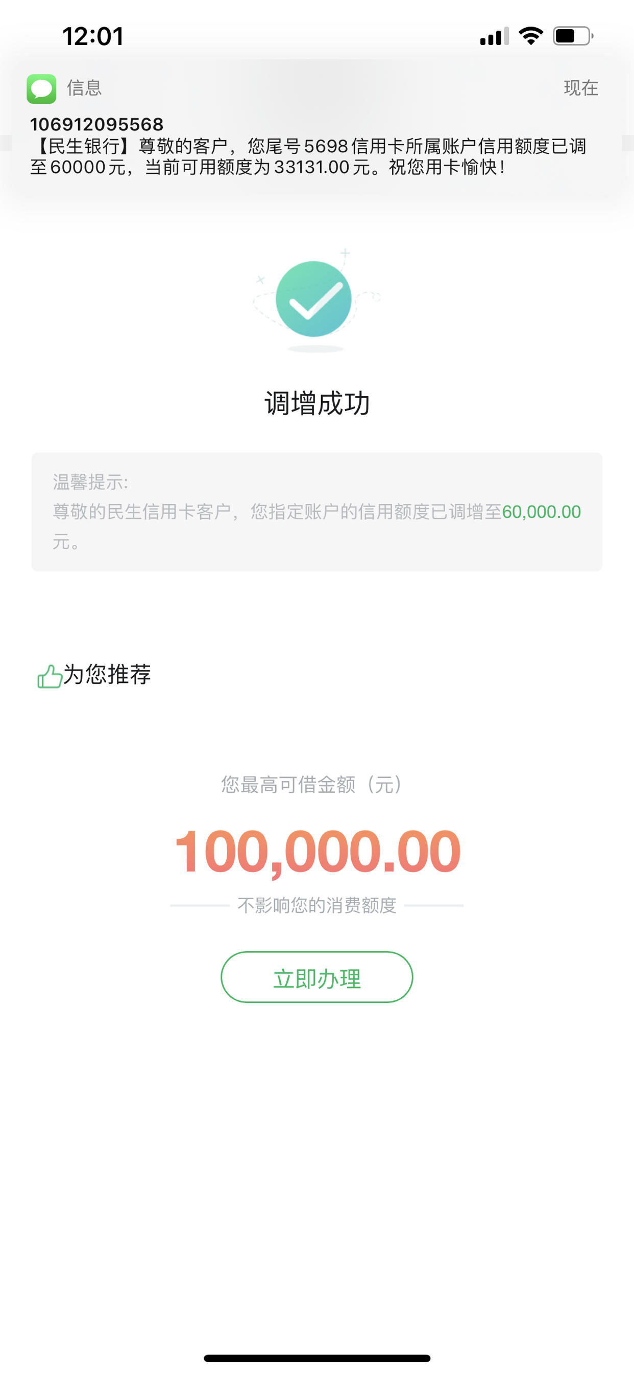Image resolution: width=634 pixels, height=1374 pixels.
Task: Tap the 100,000.00 loan amount
Action: click(x=317, y=851)
